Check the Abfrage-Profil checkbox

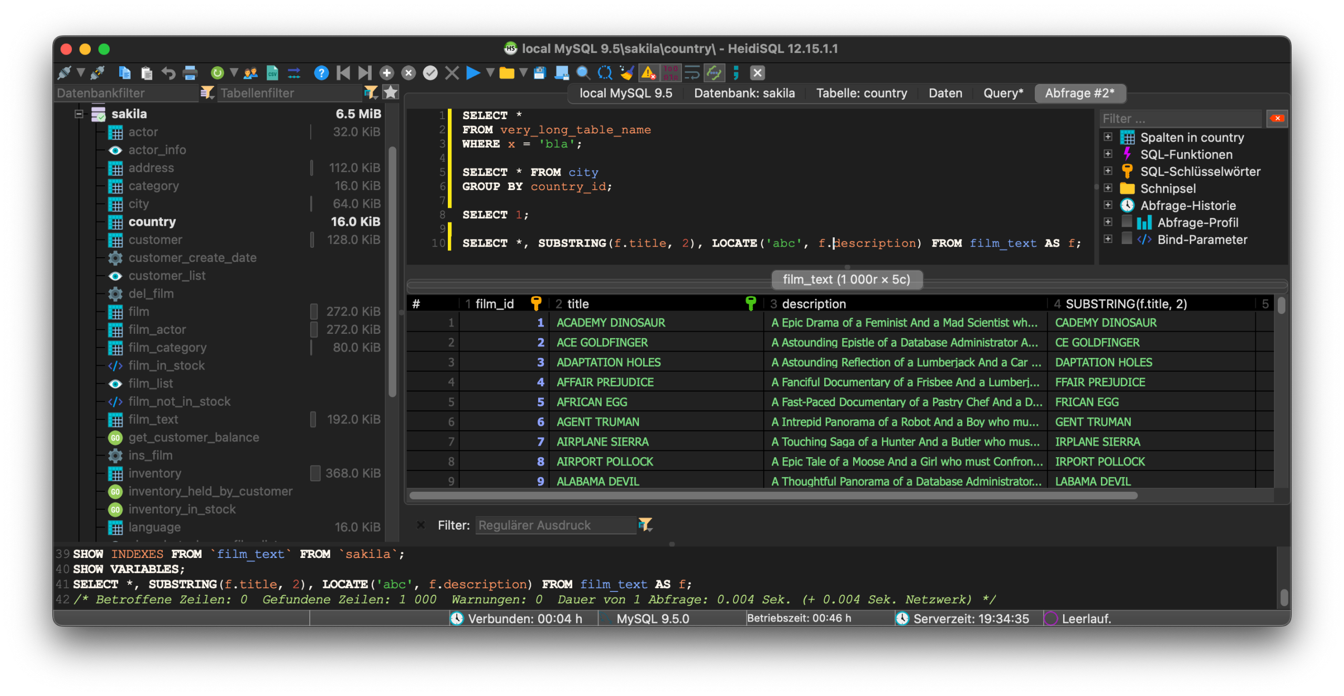(1127, 222)
